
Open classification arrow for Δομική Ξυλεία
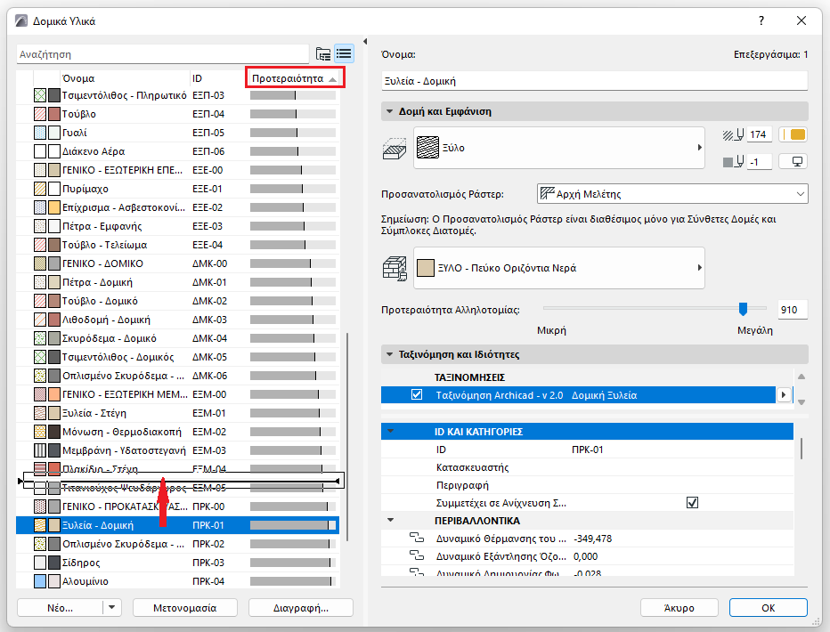coord(784,394)
